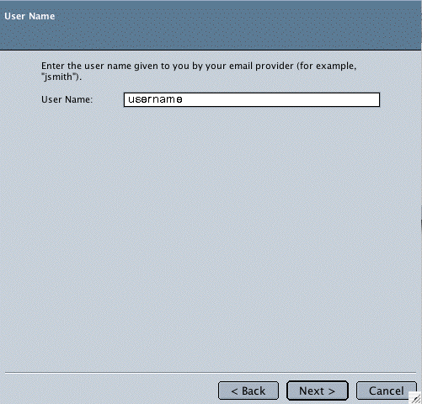Click the window resize grip corner
422x404 pixels.
tap(415, 398)
